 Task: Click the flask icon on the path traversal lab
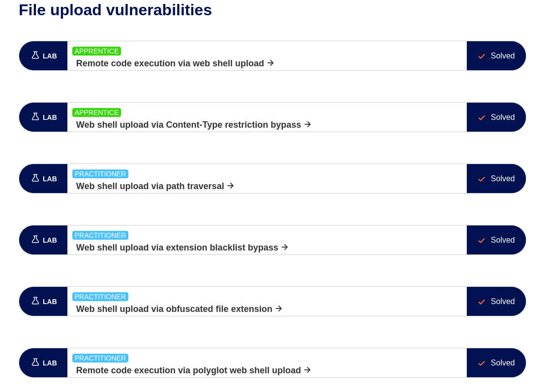click(x=35, y=178)
